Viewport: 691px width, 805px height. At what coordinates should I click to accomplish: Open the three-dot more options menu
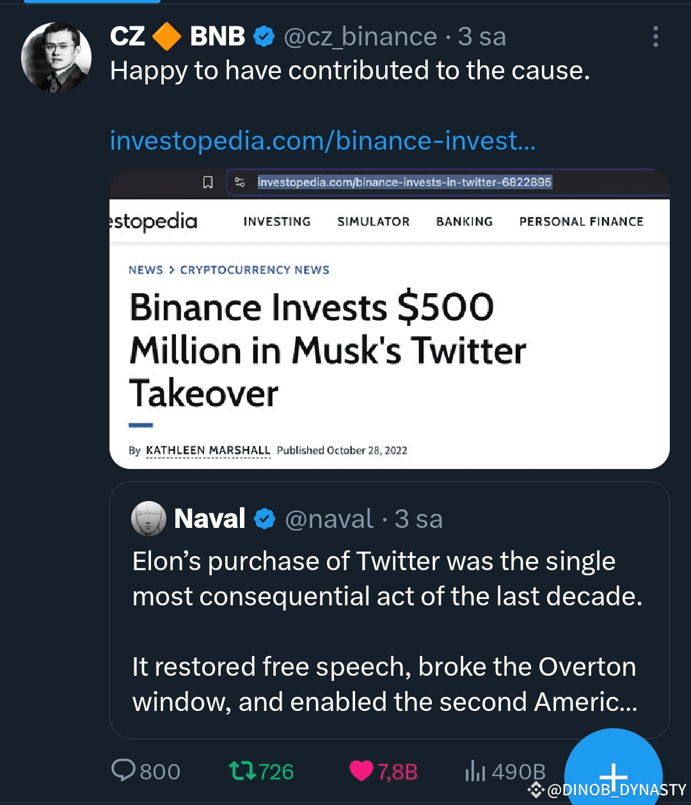[655, 37]
